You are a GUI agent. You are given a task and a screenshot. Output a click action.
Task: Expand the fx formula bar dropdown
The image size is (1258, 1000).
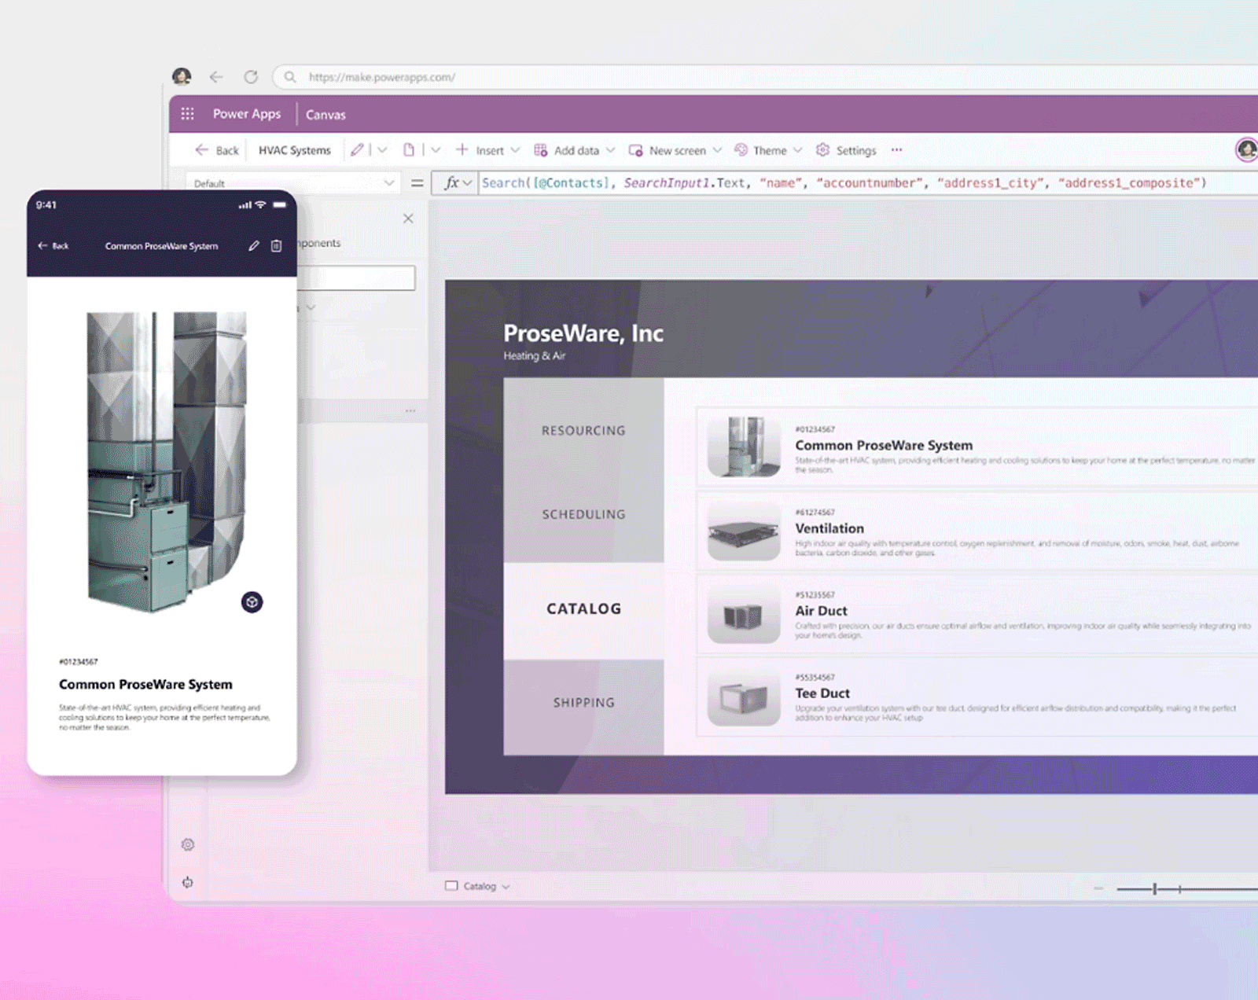[467, 182]
